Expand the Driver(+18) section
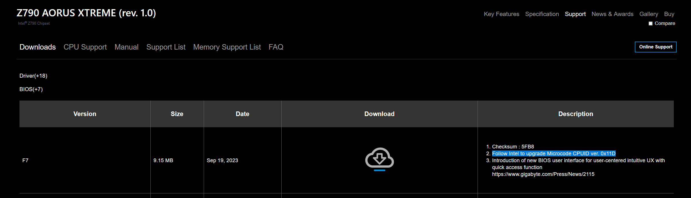The image size is (691, 198). point(33,76)
